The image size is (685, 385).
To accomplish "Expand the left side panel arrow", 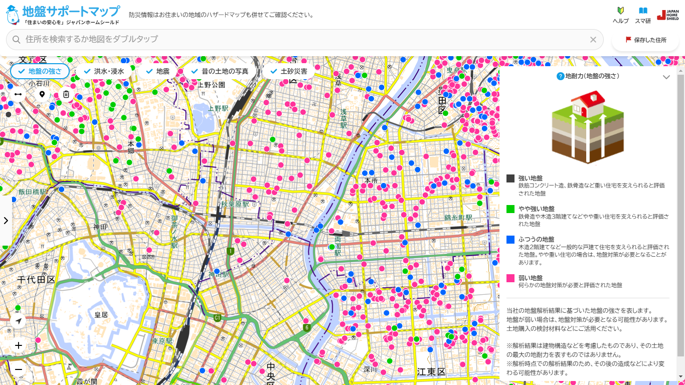I will [x=6, y=221].
